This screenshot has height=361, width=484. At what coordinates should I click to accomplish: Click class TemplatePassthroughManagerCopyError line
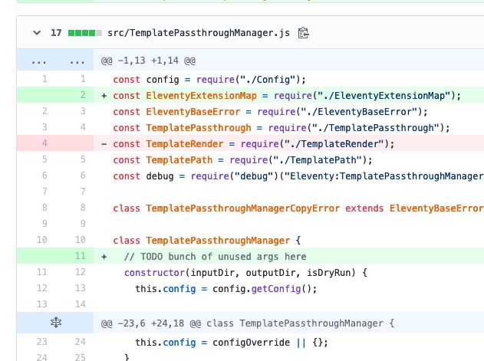pyautogui.click(x=298, y=208)
